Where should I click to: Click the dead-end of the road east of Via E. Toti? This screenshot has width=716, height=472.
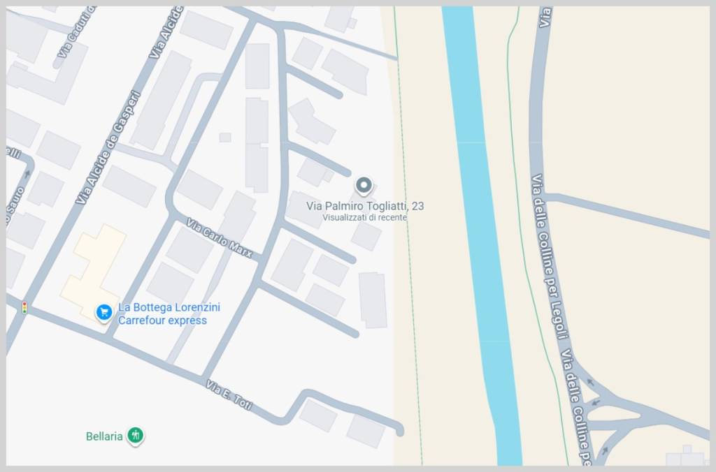click(399, 431)
